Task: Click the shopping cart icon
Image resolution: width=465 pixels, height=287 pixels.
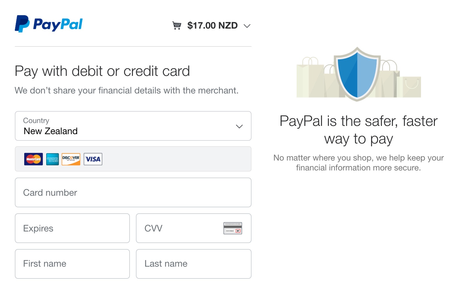Action: tap(177, 26)
